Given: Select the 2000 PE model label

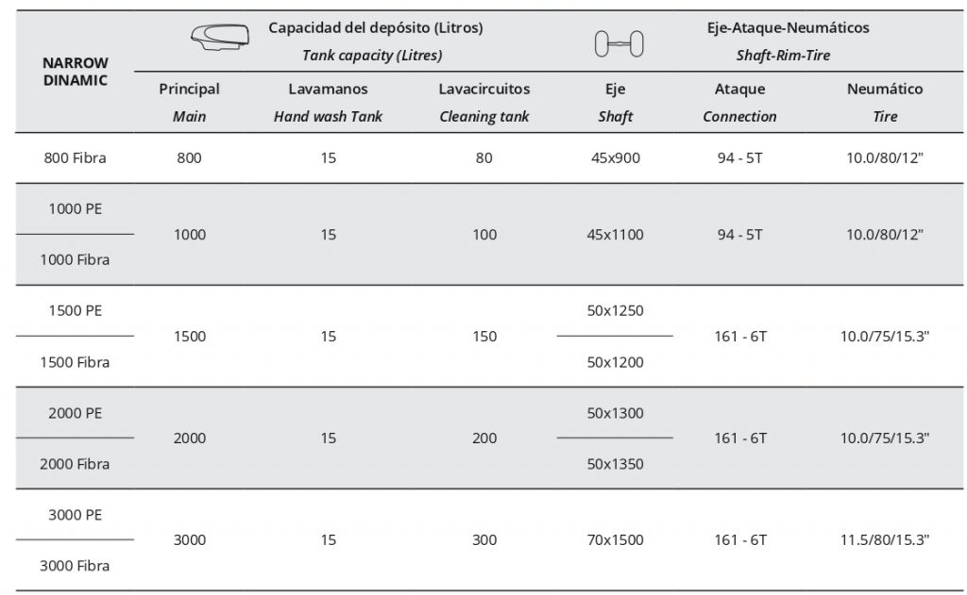Looking at the screenshot, I should pyautogui.click(x=76, y=413).
